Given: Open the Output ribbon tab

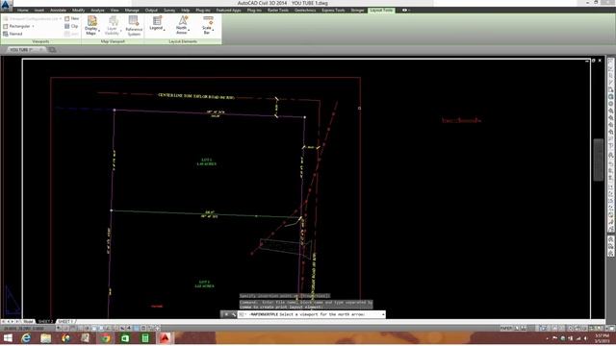Looking at the screenshot, I should coord(151,11).
